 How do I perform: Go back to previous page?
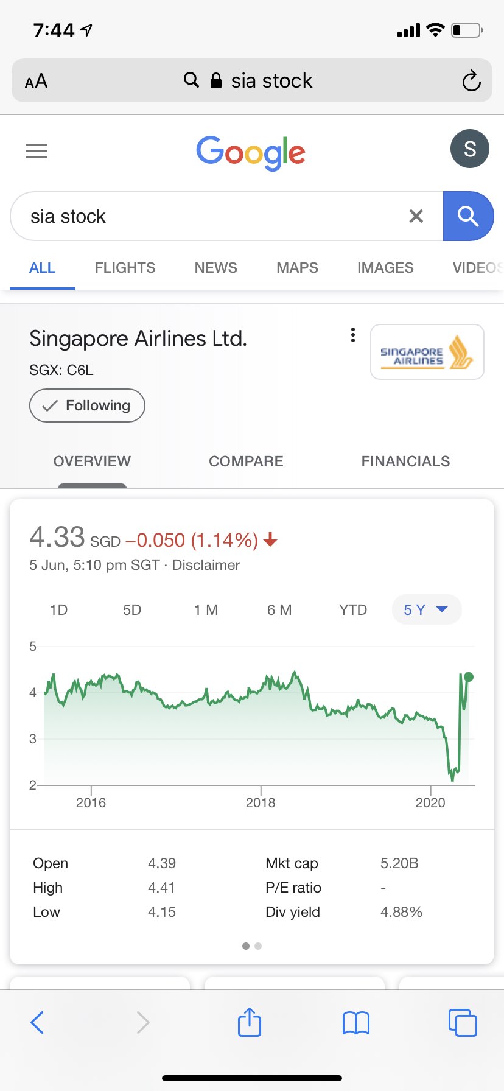coord(37,1023)
